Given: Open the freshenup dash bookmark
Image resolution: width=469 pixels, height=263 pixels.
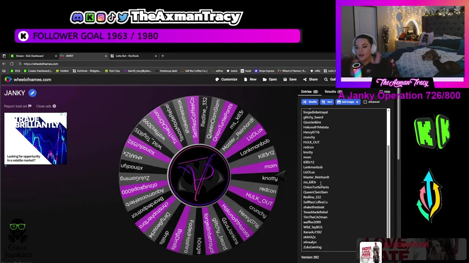Looking at the screenshot, I should tap(166, 71).
